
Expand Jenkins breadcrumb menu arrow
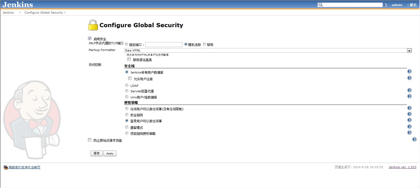pyautogui.click(x=20, y=13)
